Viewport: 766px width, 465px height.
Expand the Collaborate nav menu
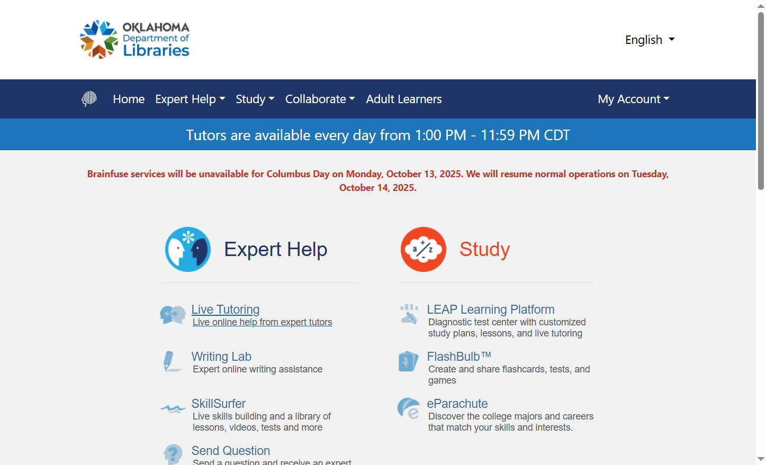click(x=320, y=99)
